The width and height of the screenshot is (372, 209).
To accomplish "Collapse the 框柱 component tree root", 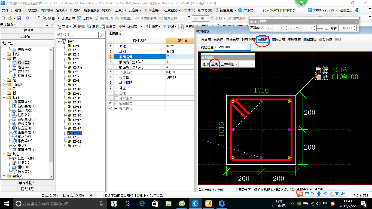I will [x=59, y=41].
